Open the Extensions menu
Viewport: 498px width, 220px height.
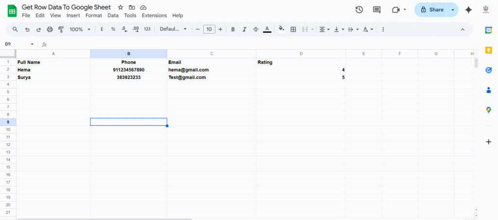pyautogui.click(x=154, y=16)
